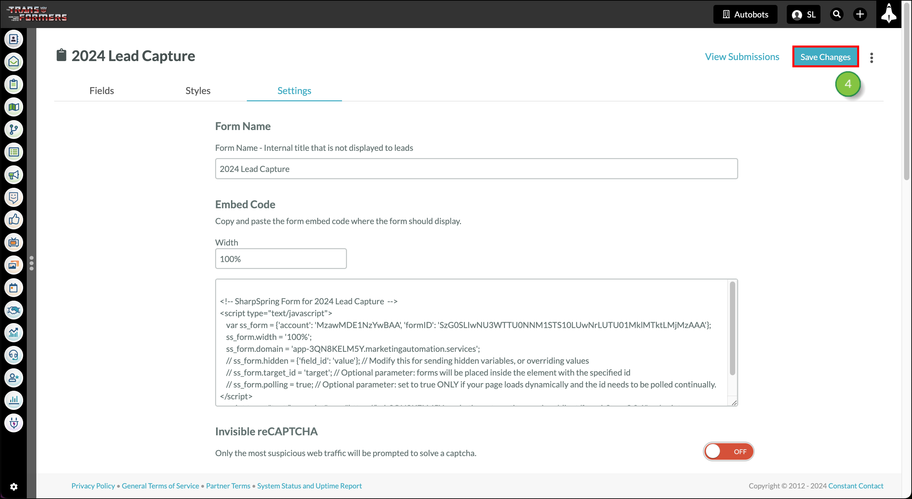
Task: Click the '2024 Lead Capture' page heading
Action: 133,56
